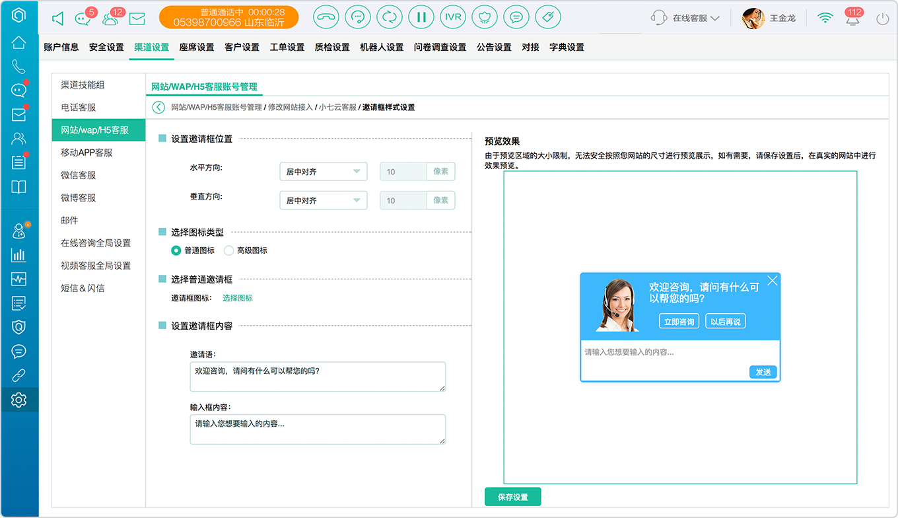Expand the 垂直方向 alignment dropdown
898x518 pixels.
click(324, 200)
